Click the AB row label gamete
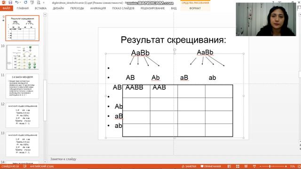This screenshot has width=301, height=169. 117,87
